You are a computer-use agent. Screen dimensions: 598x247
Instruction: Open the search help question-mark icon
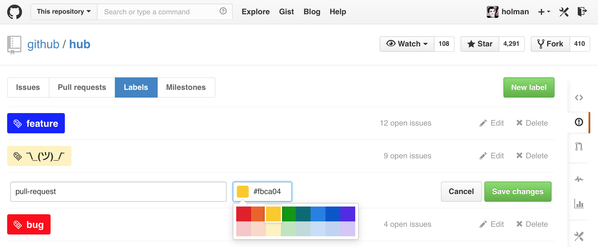(x=223, y=11)
